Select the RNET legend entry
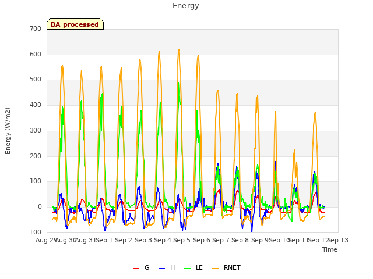This screenshot has width=373, height=279. [226, 267]
